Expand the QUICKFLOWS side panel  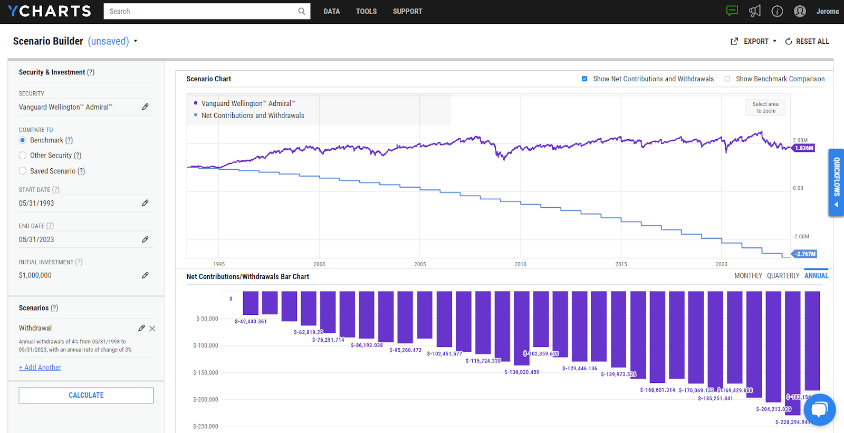tap(836, 182)
